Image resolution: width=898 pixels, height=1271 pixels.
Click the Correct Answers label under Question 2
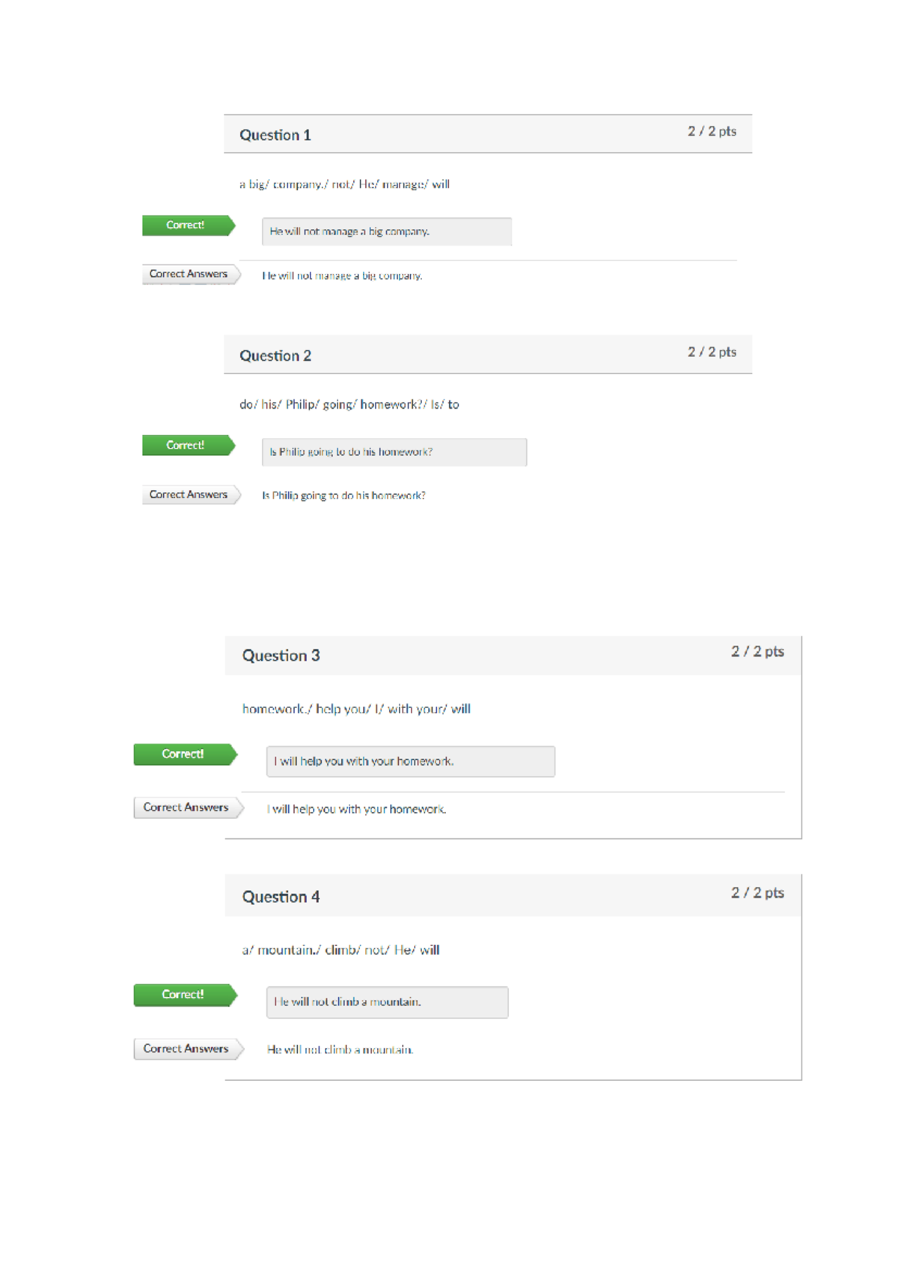[189, 495]
